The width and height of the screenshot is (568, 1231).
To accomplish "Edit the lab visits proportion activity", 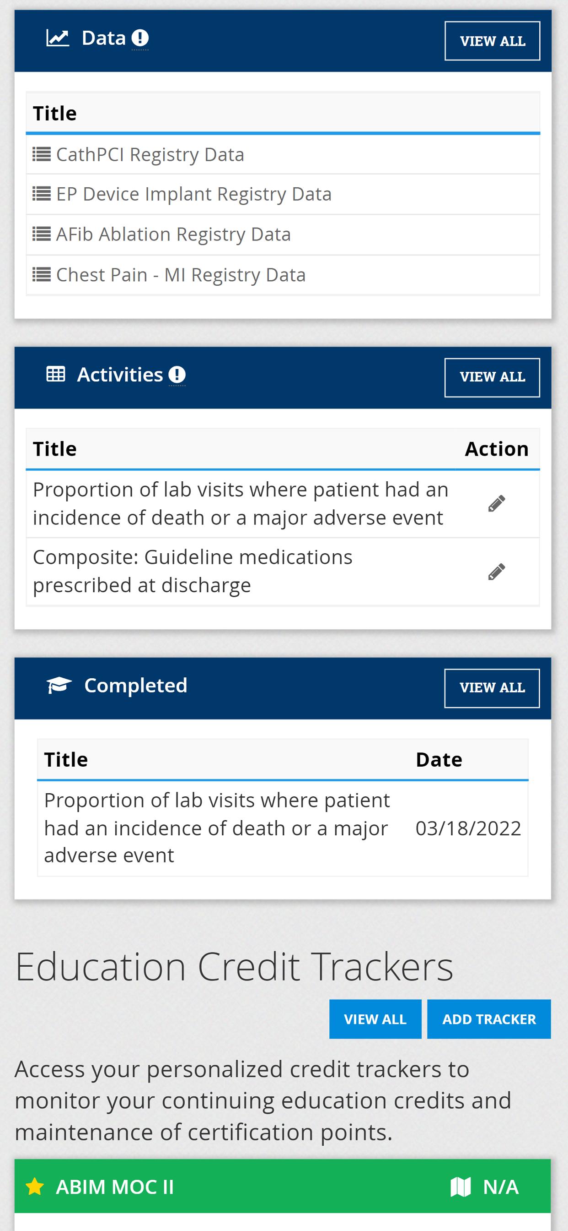I will point(496,503).
